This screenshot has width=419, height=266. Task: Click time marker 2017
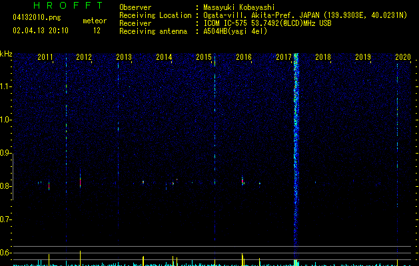[x=284, y=57]
